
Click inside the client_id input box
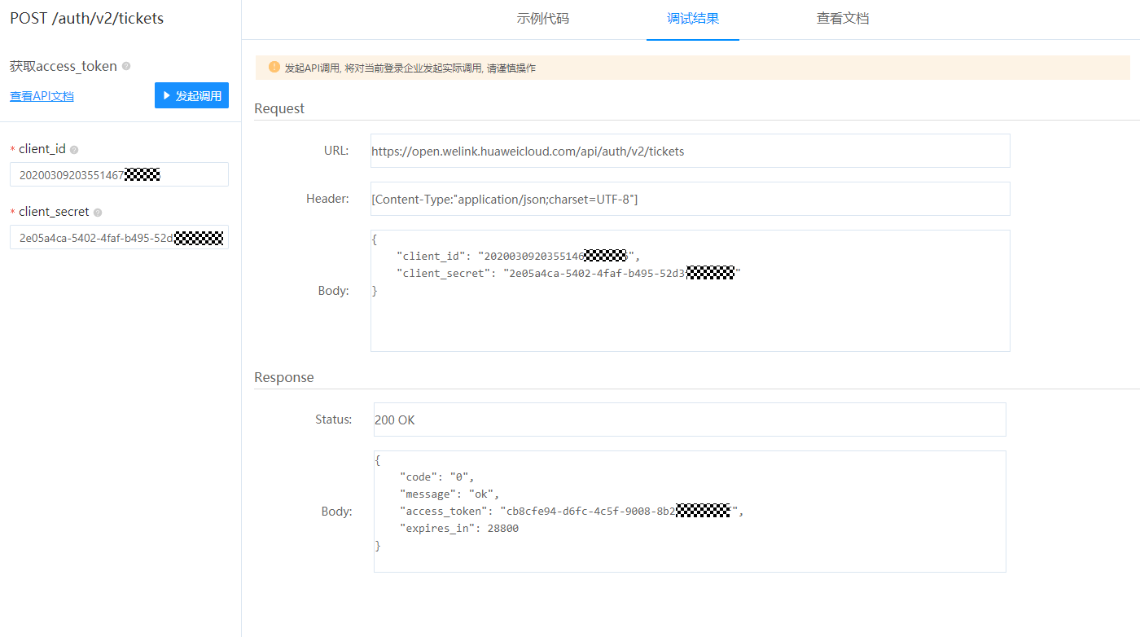(x=118, y=174)
